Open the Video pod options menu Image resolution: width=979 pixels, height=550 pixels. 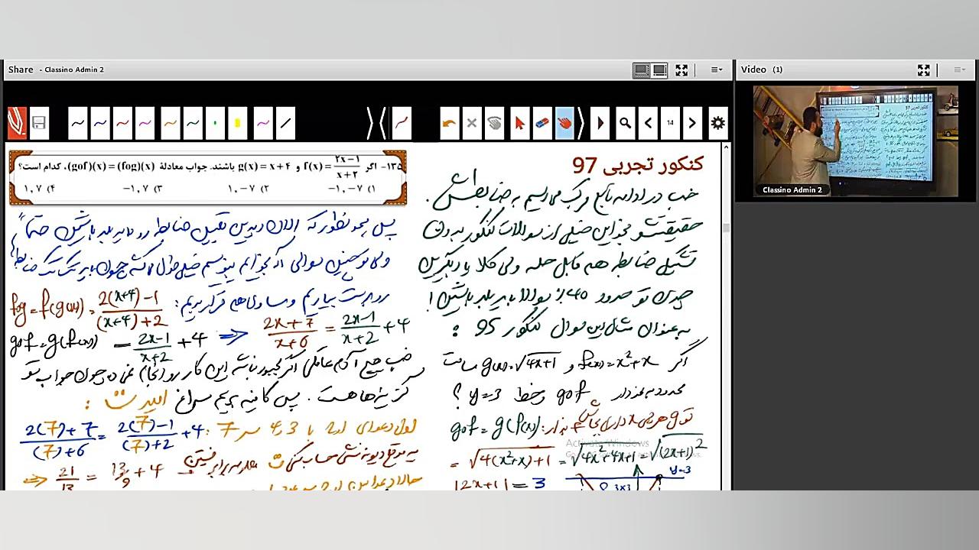960,70
